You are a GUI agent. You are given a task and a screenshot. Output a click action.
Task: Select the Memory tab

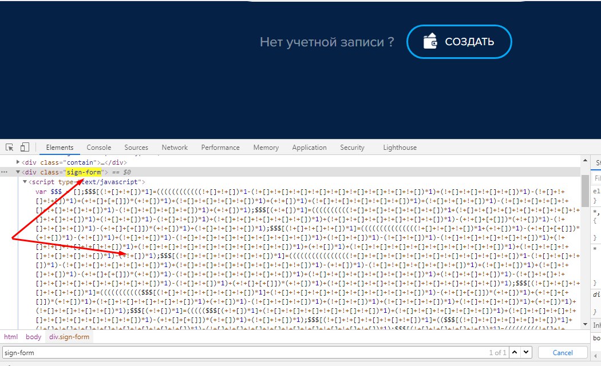coord(266,148)
